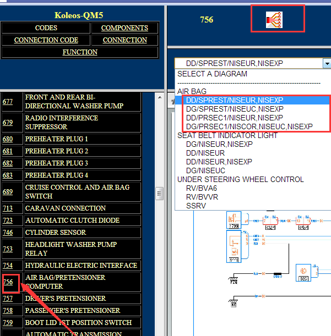Click PASSENGER'S PRETENSIONER text
The image size is (331, 336).
pos(73,311)
